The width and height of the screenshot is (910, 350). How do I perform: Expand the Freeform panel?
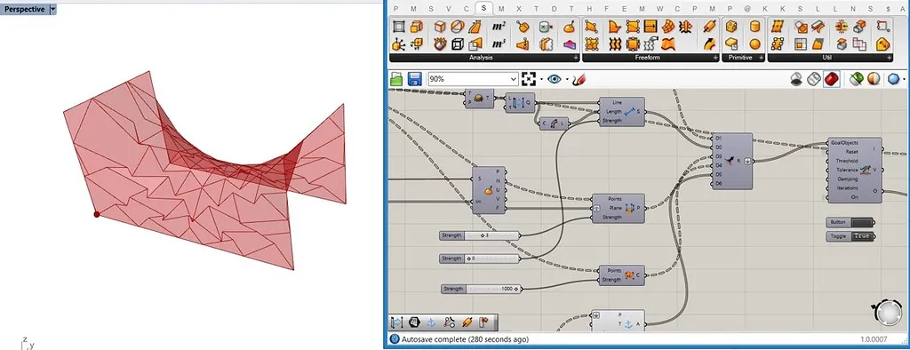point(715,58)
